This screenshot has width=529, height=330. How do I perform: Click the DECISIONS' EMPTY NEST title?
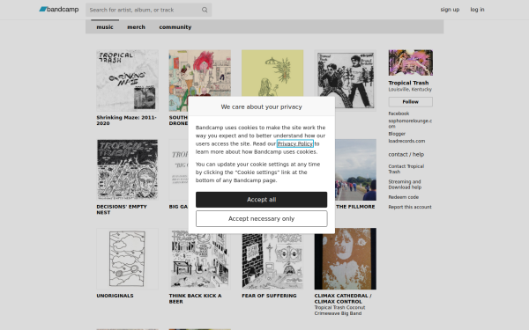click(122, 209)
